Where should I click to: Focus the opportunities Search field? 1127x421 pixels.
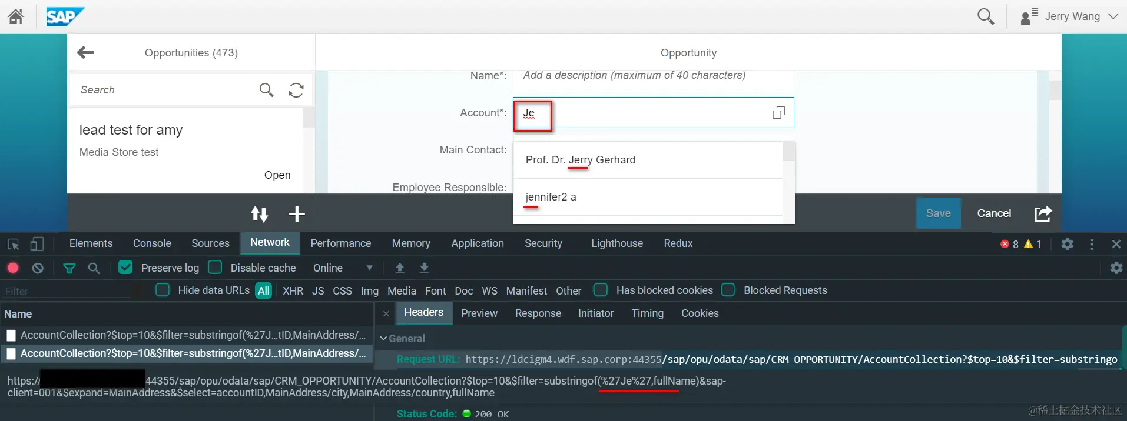tap(165, 90)
